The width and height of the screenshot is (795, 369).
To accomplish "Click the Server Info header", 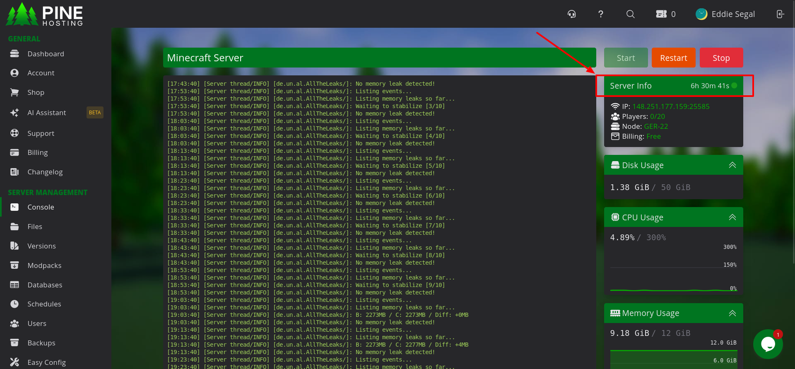I will 673,86.
